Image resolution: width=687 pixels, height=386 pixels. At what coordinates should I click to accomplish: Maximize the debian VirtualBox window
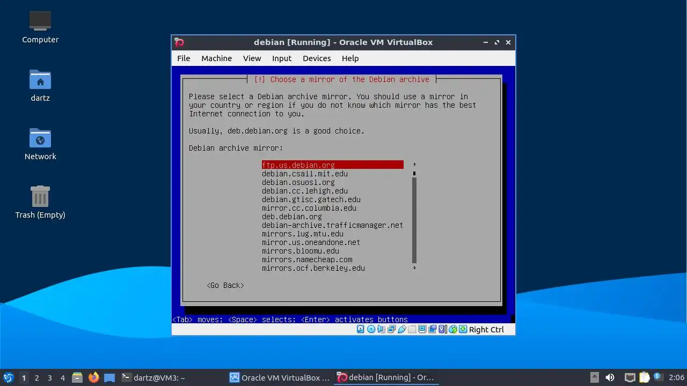[497, 42]
